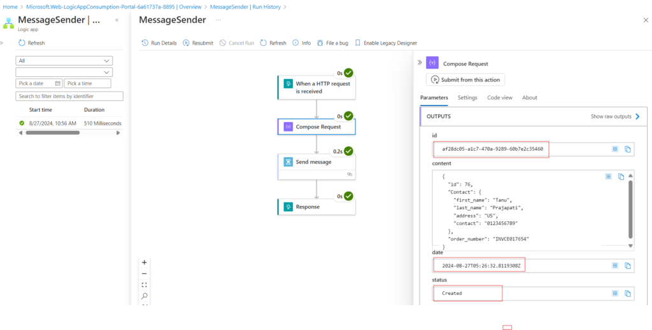
Task: Open the MessageSender title ellipsis menu
Action: [x=218, y=20]
